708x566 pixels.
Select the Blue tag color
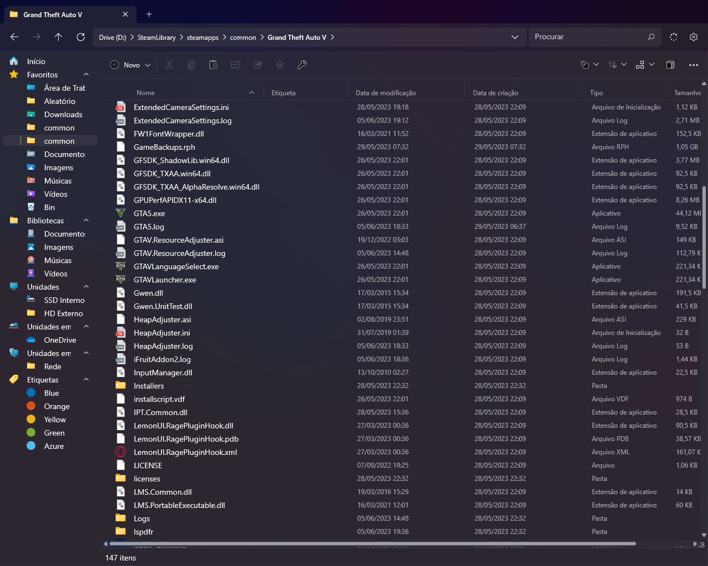(32, 393)
